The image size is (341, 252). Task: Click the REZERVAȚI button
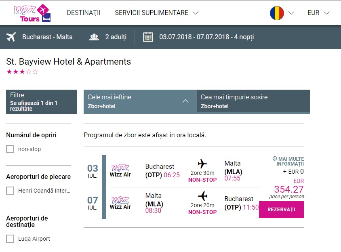point(281,209)
